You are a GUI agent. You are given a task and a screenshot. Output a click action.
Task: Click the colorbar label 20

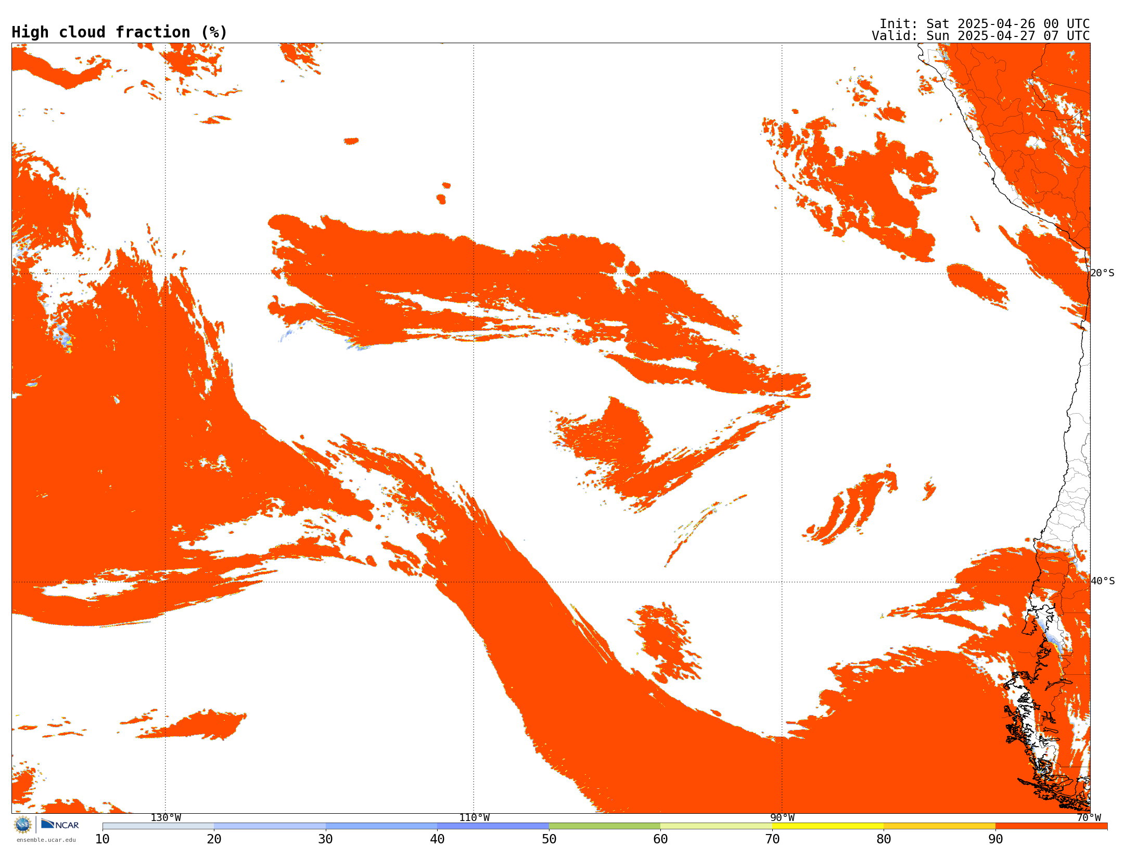214,839
